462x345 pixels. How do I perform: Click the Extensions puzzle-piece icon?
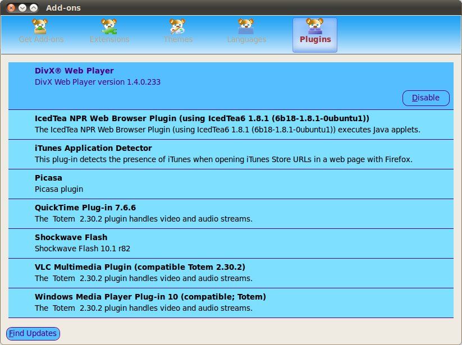(x=109, y=26)
